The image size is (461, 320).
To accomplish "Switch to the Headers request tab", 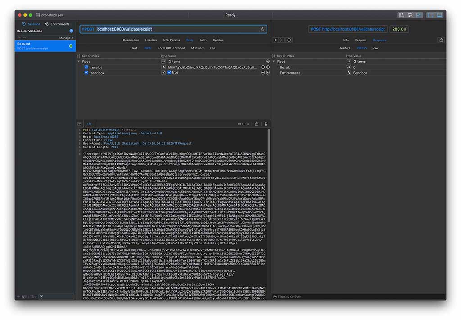I will 151,40.
